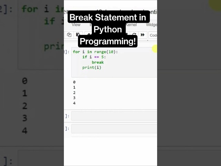
Task: Click the 'break' keyword line
Action: [98, 62]
